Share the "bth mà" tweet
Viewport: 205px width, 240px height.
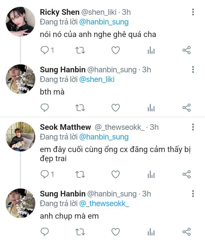click(186, 108)
